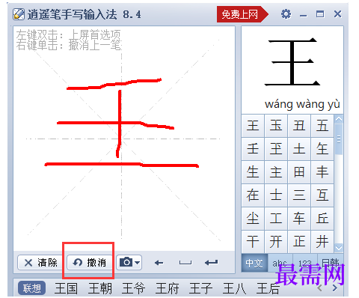The width and height of the screenshot is (359, 298).
Task: Switch to the 中文 input tab
Action: coord(254,263)
